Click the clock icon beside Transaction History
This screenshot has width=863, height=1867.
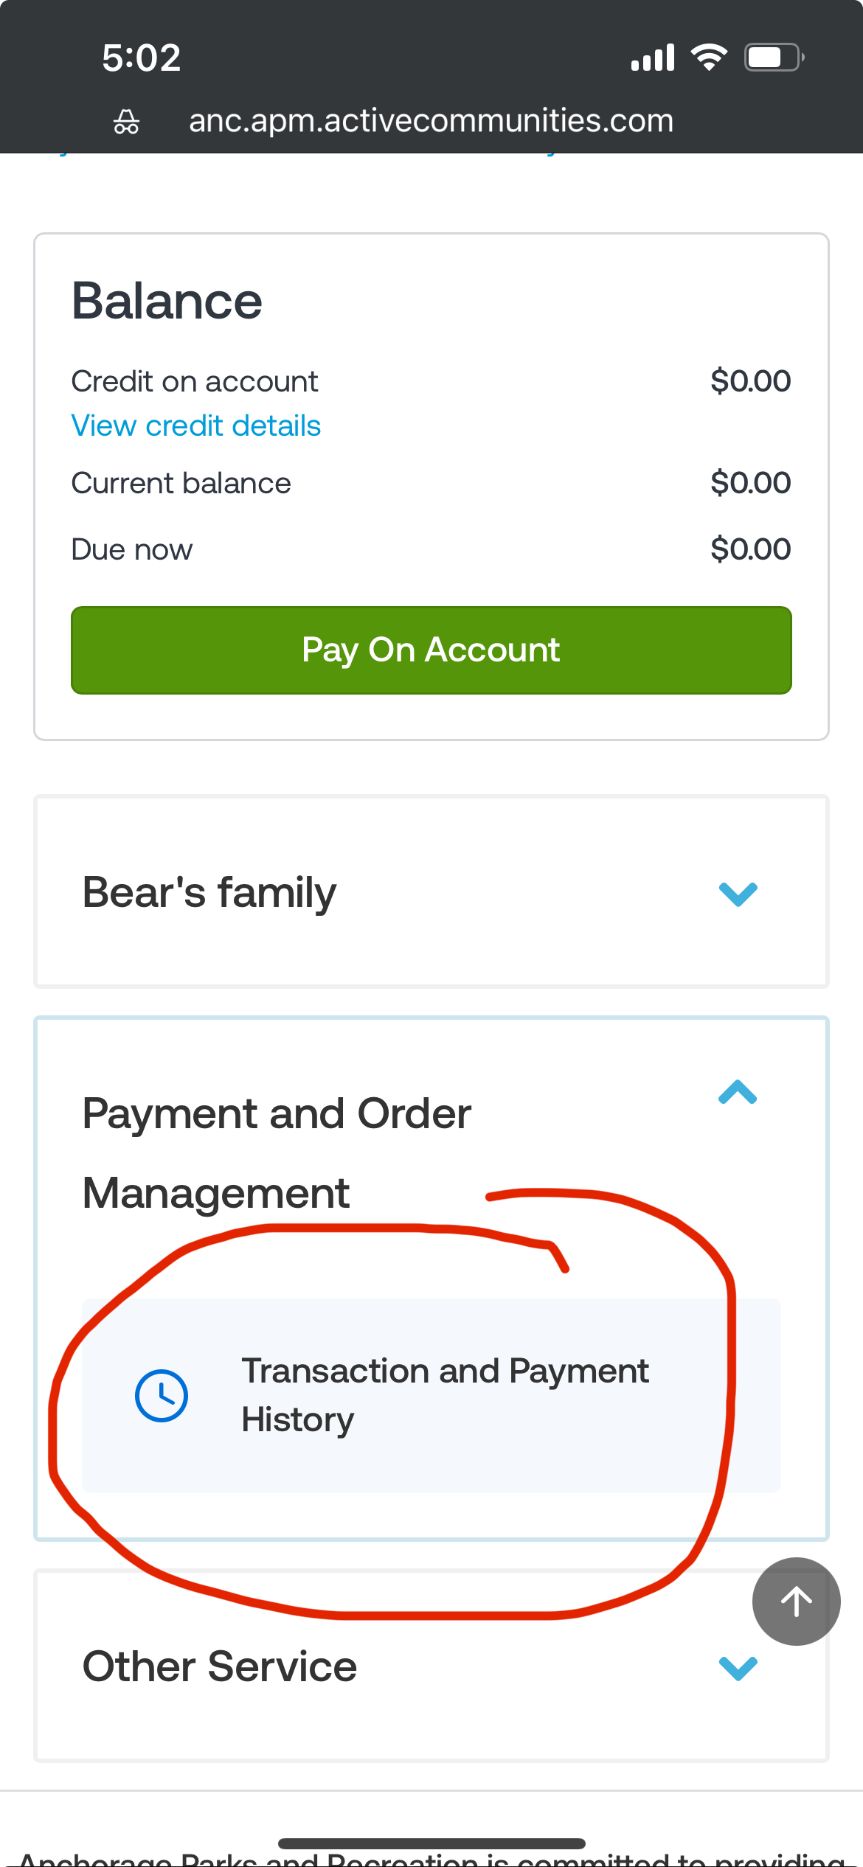tap(162, 1395)
